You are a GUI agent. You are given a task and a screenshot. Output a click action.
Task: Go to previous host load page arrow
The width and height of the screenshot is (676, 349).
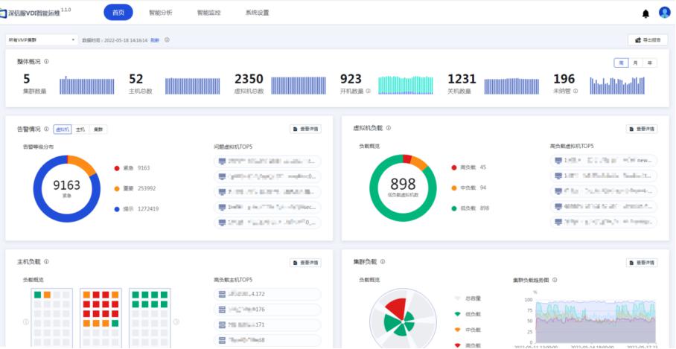pos(25,322)
